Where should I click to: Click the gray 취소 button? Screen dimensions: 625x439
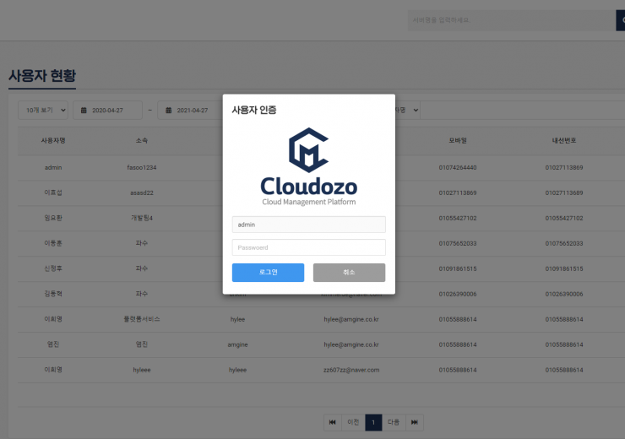(349, 273)
